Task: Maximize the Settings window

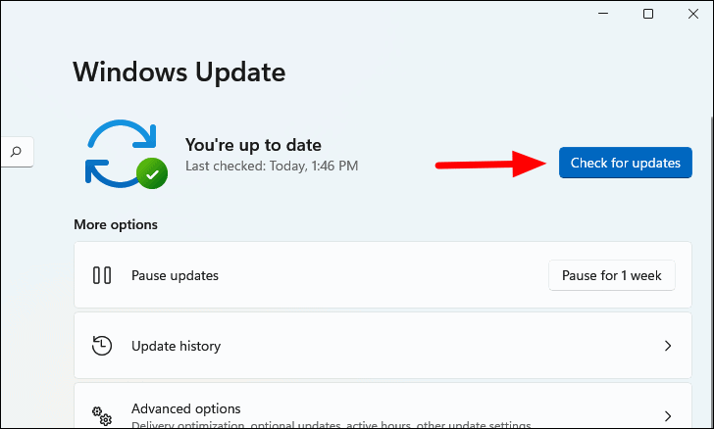Action: point(648,14)
